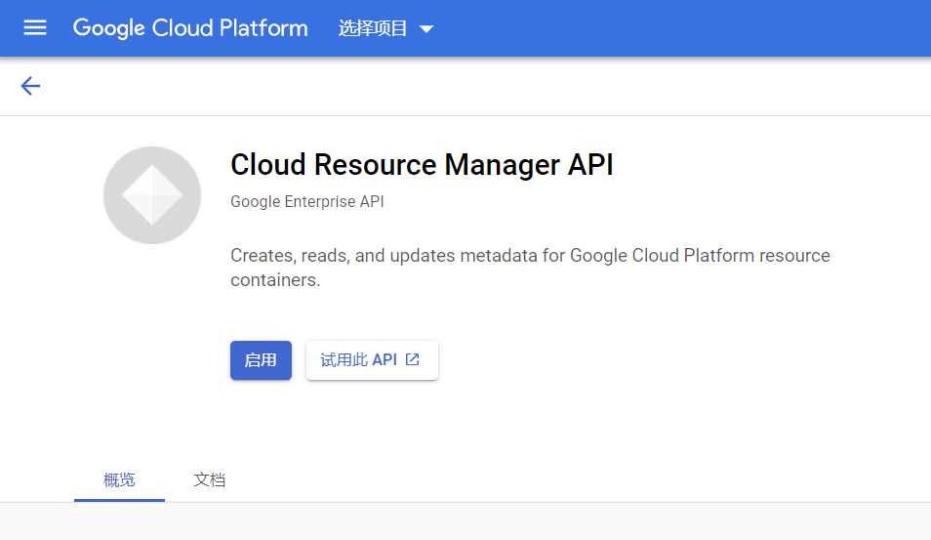The height and width of the screenshot is (540, 931).
Task: Click the dropdown triangle next to 选择项目
Action: point(425,29)
